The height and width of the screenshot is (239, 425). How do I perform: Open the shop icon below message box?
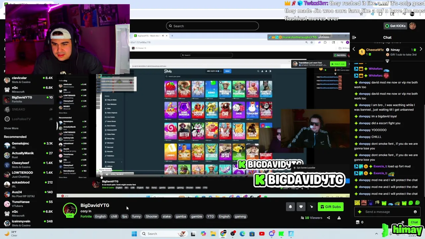click(358, 222)
